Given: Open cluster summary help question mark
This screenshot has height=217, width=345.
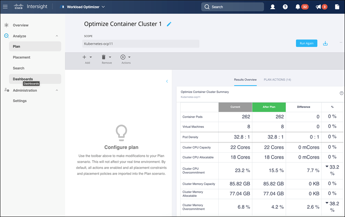Looking at the screenshot, I should (341, 93).
